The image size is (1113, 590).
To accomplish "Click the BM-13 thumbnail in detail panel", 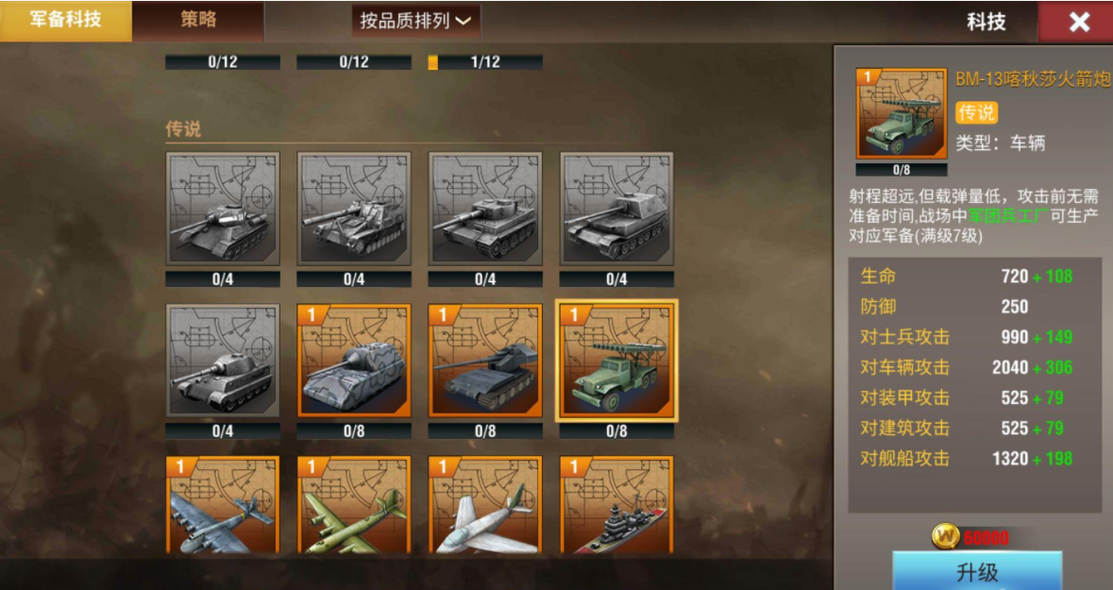I will (x=902, y=113).
